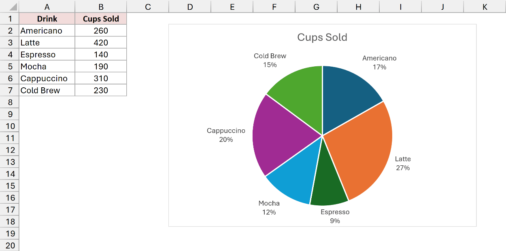Select the Cups Sold chart title
Viewport: 506px width, 251px height.
pos(322,37)
